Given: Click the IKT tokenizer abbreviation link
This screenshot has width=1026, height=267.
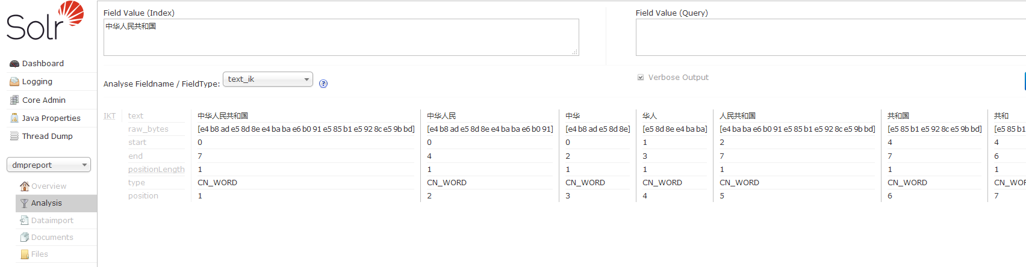Looking at the screenshot, I should coord(110,116).
